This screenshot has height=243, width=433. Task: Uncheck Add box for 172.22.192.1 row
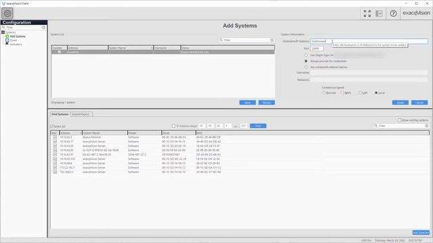click(x=55, y=167)
